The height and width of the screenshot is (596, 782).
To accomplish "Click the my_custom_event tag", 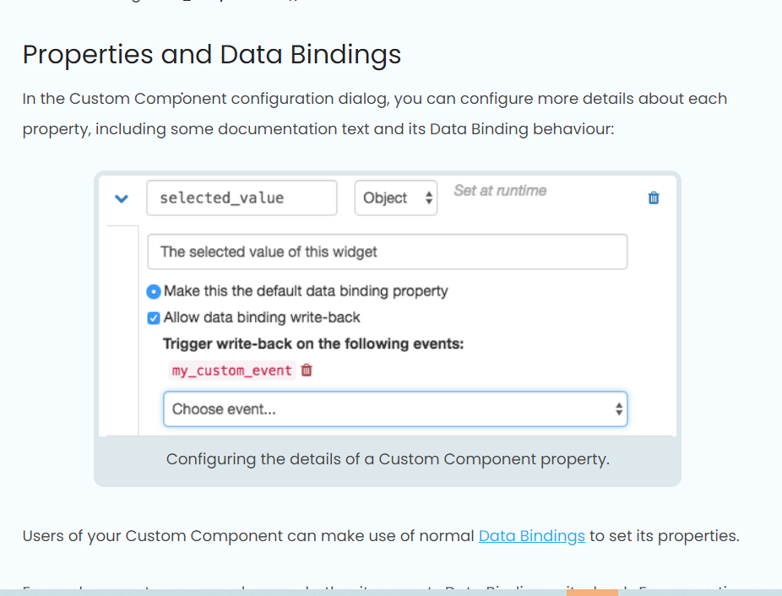I will [x=232, y=371].
